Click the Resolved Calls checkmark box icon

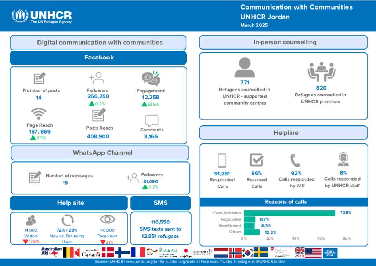(256, 160)
